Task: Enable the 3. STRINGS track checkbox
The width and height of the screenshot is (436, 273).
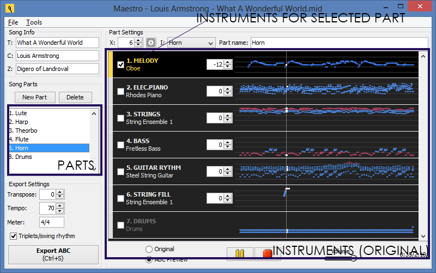Action: [120, 118]
